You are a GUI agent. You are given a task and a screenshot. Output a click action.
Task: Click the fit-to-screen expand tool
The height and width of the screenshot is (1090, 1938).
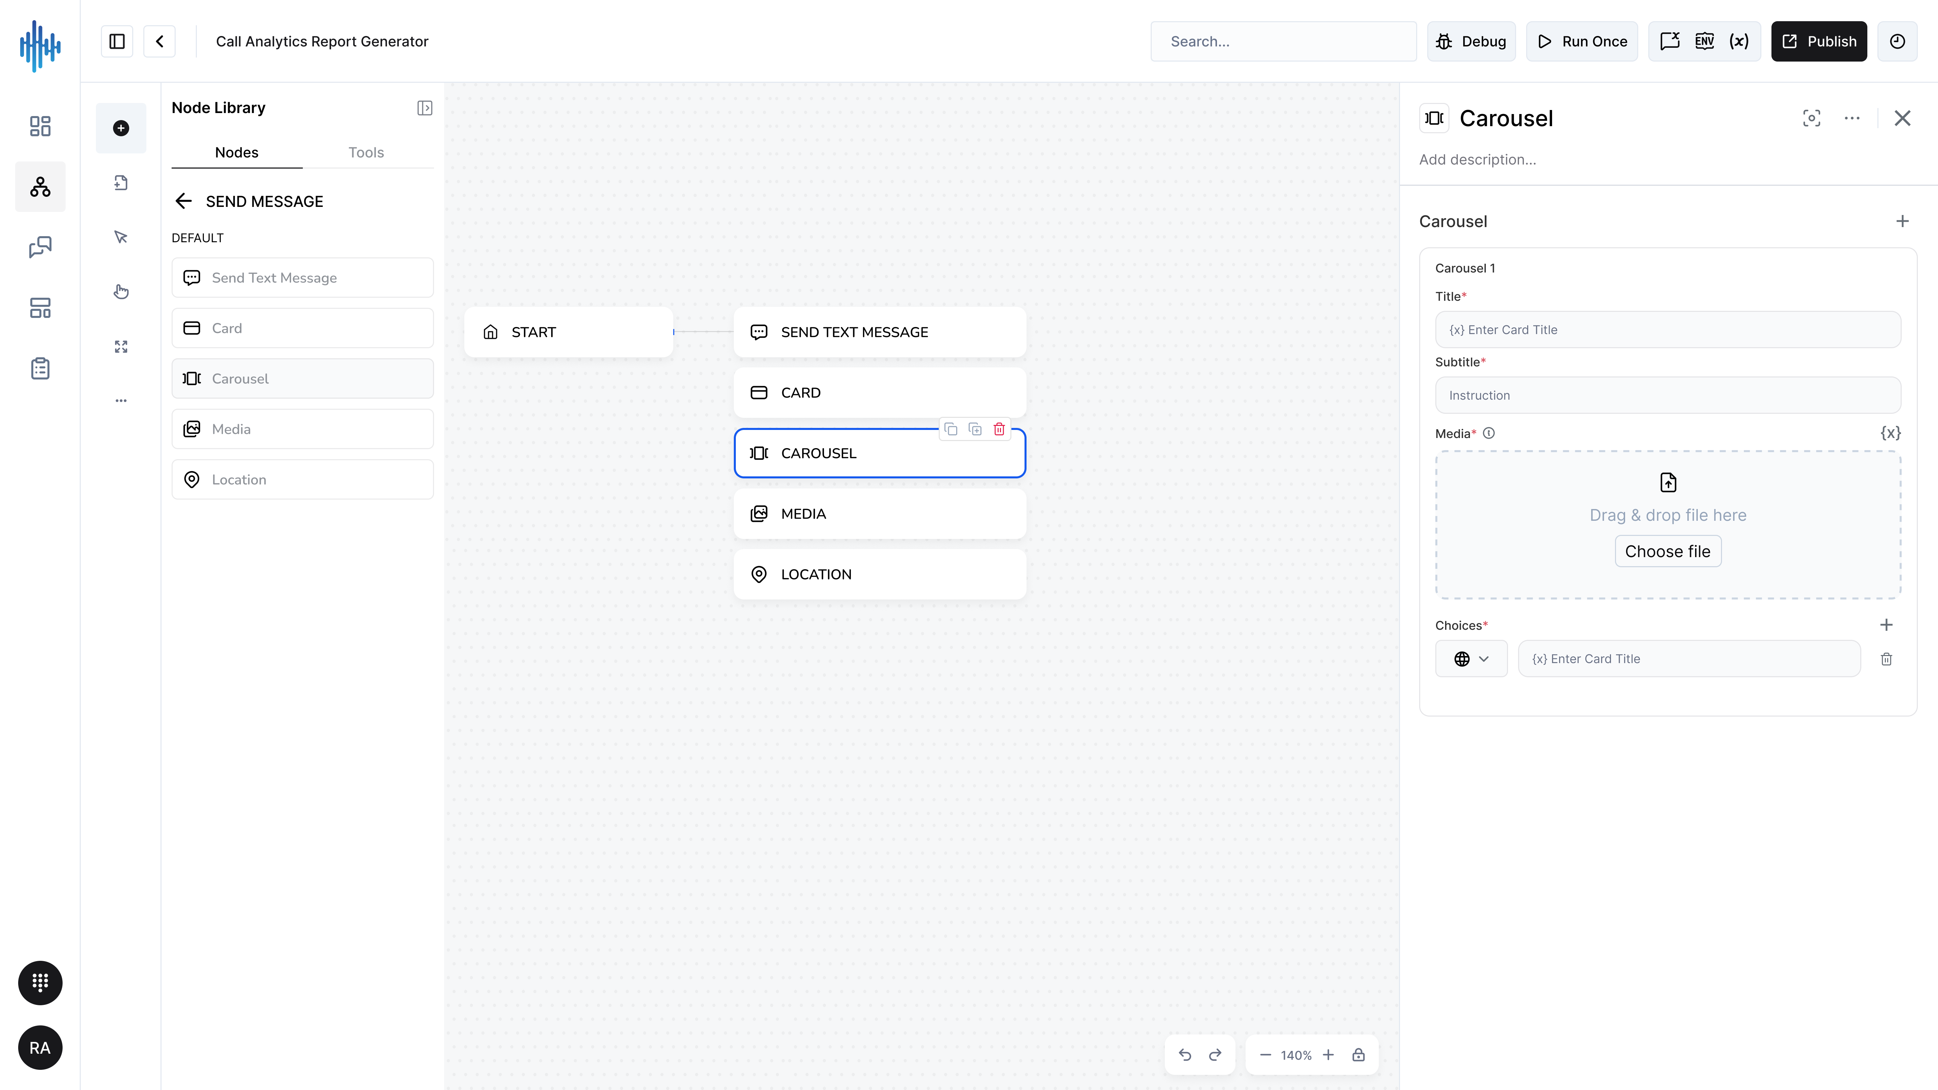(121, 347)
